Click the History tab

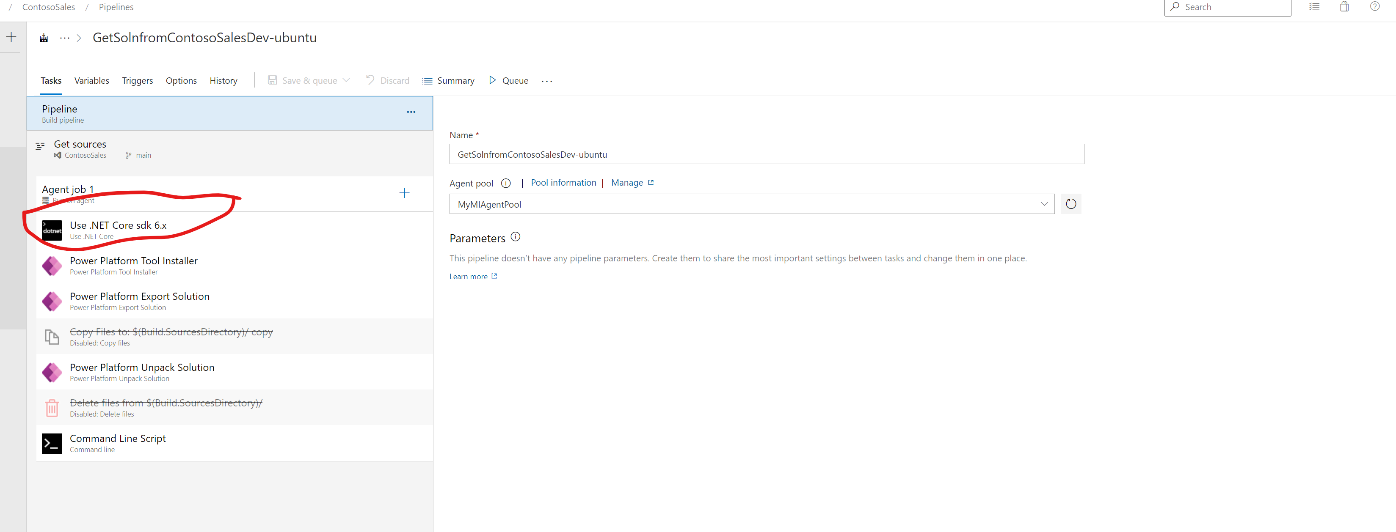(223, 80)
